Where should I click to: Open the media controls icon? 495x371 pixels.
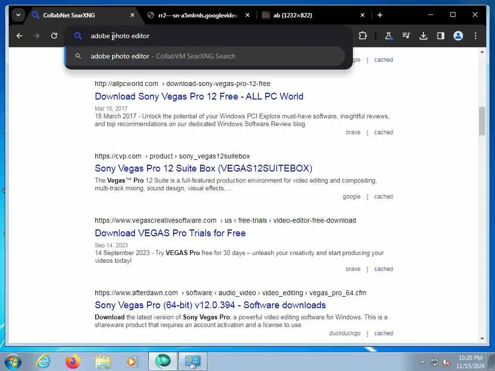pyautogui.click(x=406, y=36)
